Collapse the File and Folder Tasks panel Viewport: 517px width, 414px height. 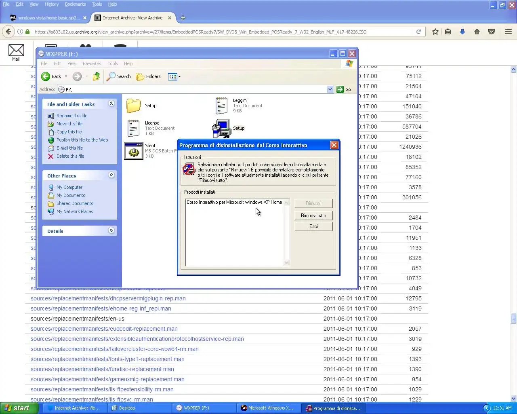pos(111,103)
